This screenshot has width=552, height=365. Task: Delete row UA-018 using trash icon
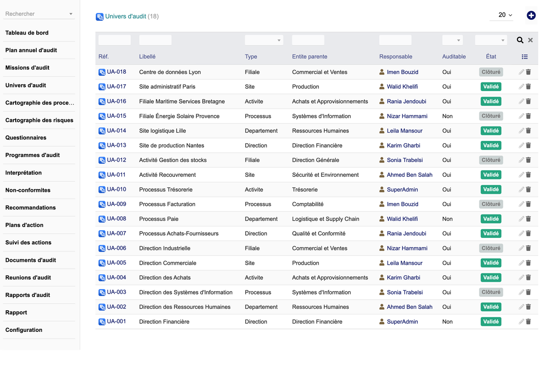[529, 72]
